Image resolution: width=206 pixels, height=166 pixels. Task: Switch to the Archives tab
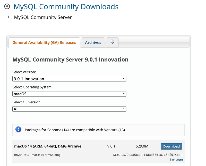tap(93, 42)
